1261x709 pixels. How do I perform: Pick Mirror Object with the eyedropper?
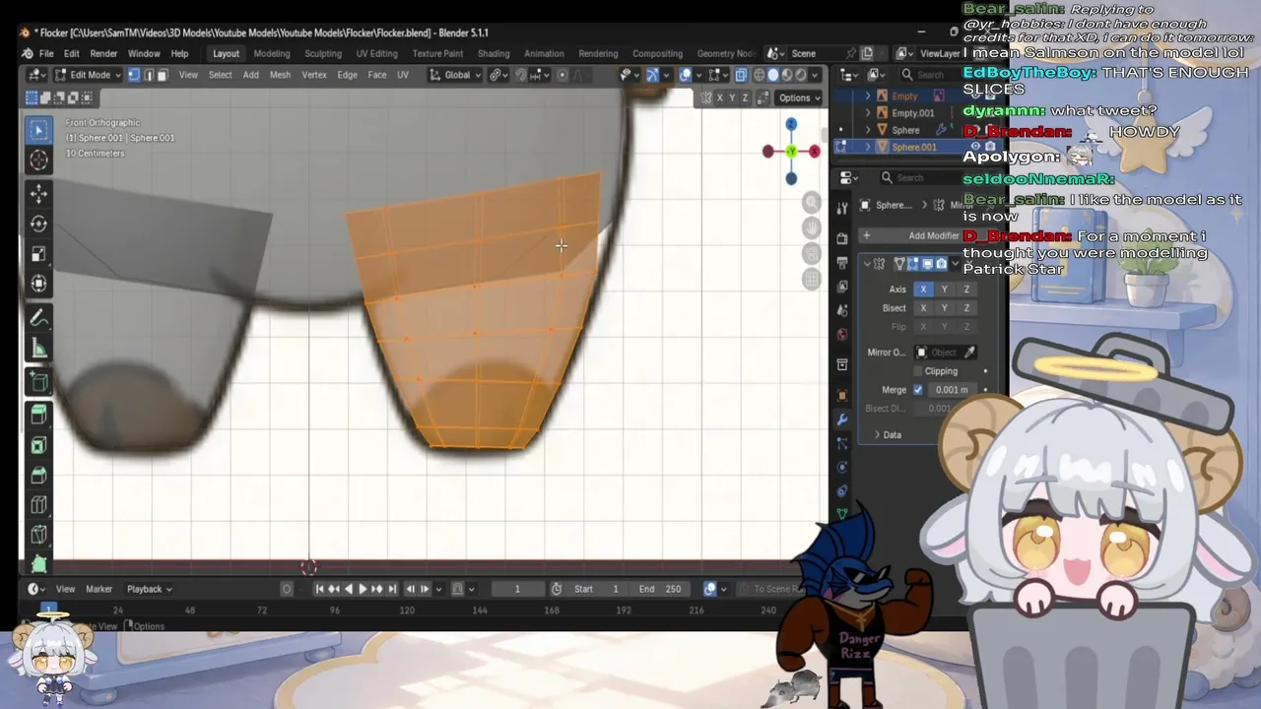click(969, 353)
